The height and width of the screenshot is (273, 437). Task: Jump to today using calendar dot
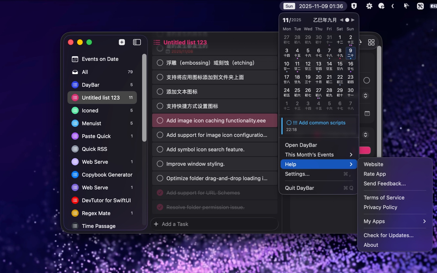point(347,20)
